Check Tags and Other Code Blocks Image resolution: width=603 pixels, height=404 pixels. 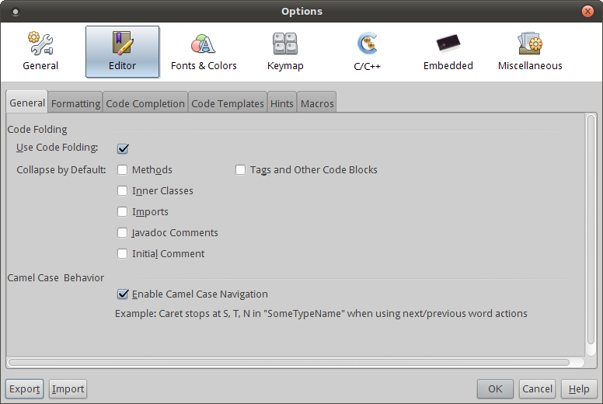tap(240, 169)
